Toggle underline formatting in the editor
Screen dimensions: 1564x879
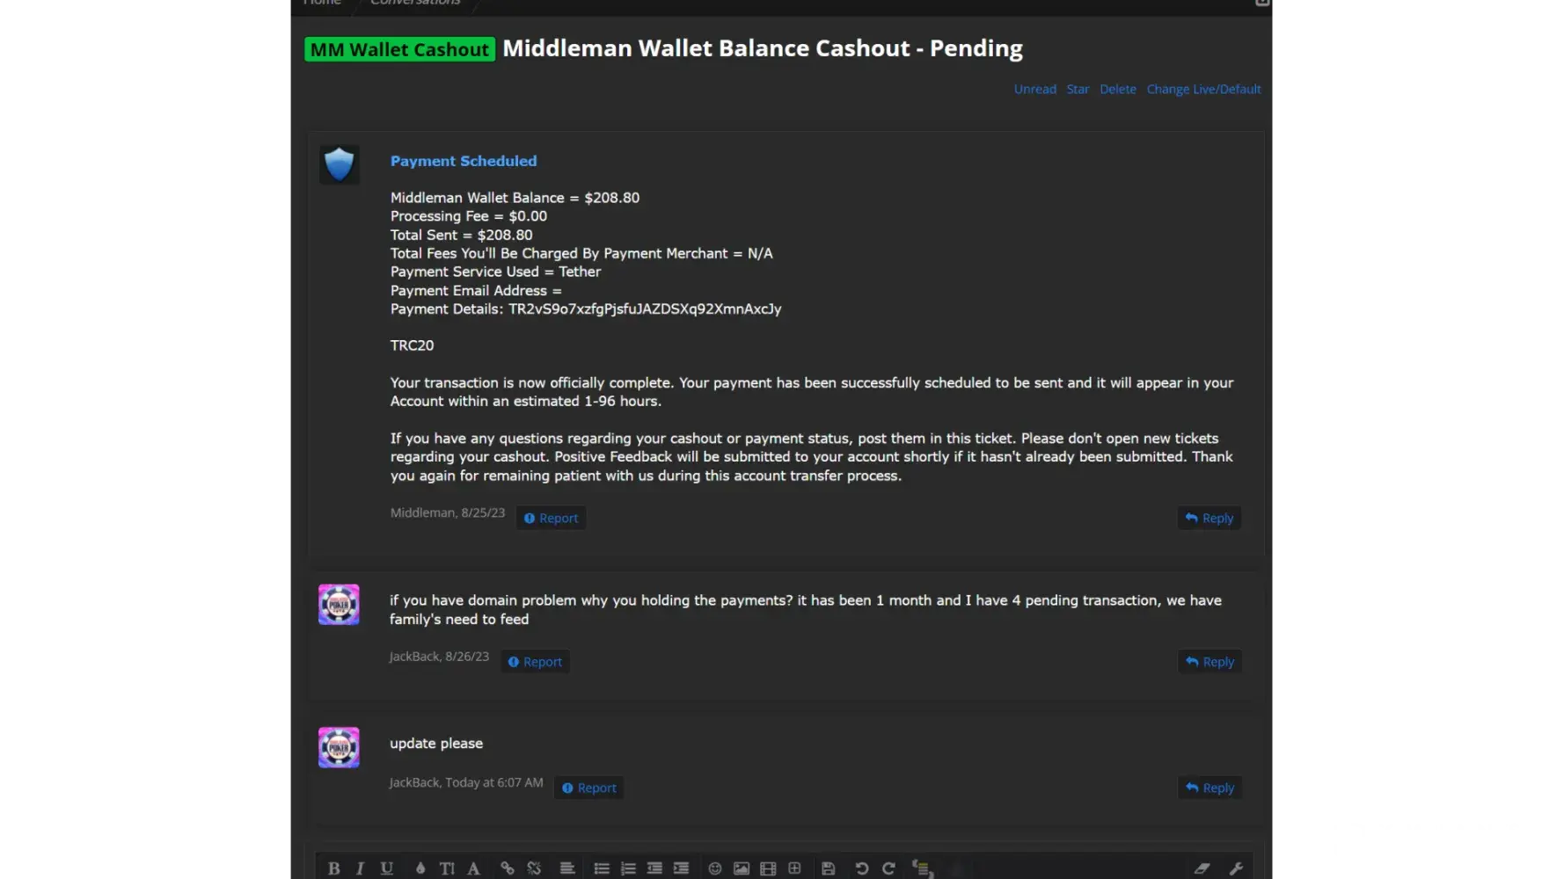point(386,868)
